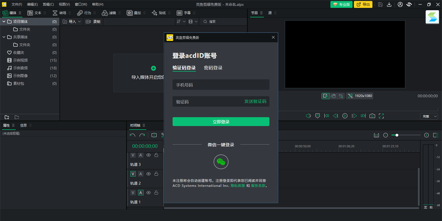This screenshot has height=221, width=442.
Task: Open the 剪辑(C) menu
Action: [48, 4]
